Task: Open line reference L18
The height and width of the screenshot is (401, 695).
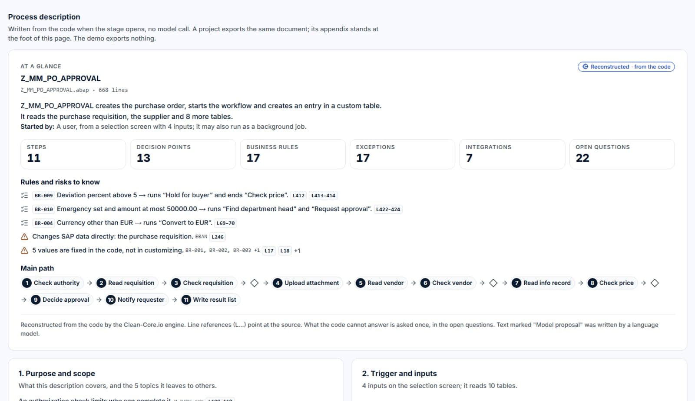Action: (x=285, y=251)
